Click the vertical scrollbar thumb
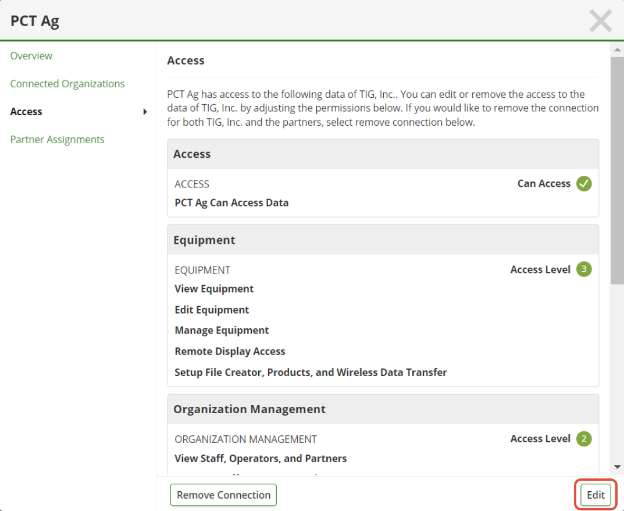Viewport: 624px width, 511px height. coord(617,171)
